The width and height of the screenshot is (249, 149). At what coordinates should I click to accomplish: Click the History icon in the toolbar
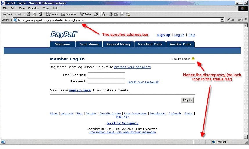96,14
